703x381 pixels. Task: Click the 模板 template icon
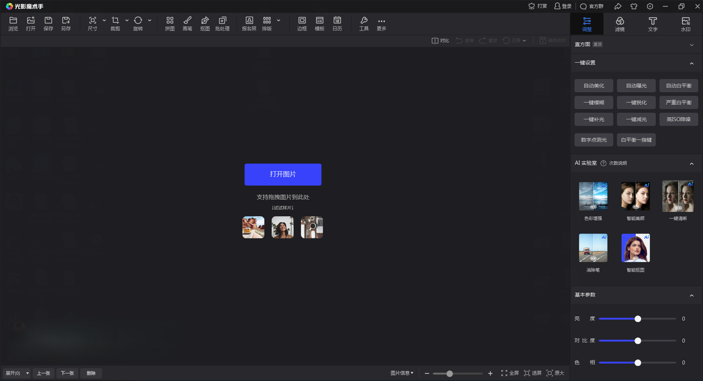(x=320, y=24)
